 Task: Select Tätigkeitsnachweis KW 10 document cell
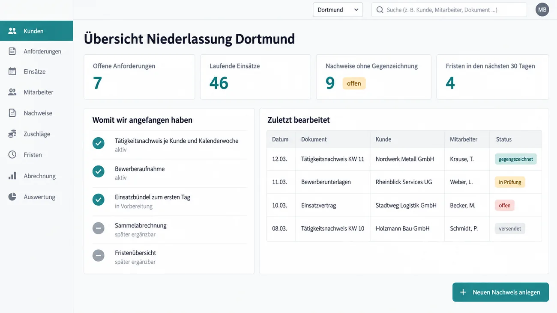tap(332, 228)
